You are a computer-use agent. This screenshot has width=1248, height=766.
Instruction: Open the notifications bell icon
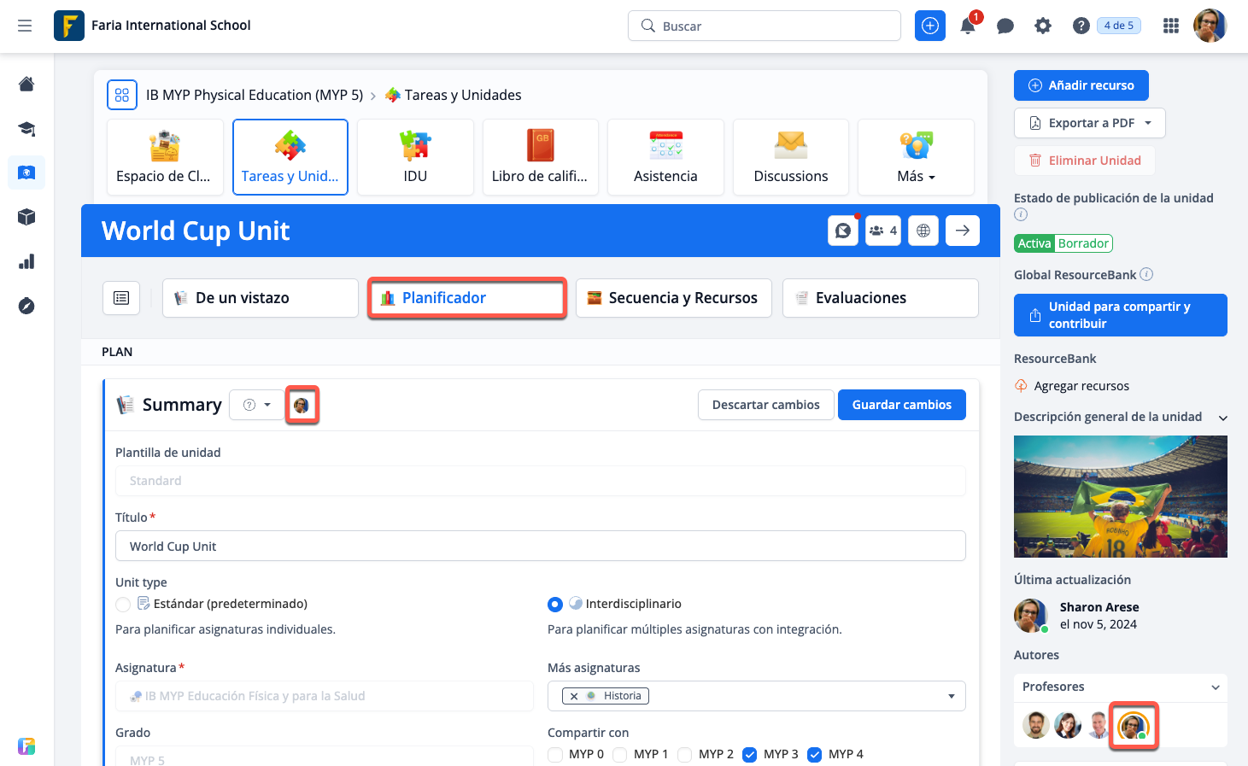coord(968,26)
